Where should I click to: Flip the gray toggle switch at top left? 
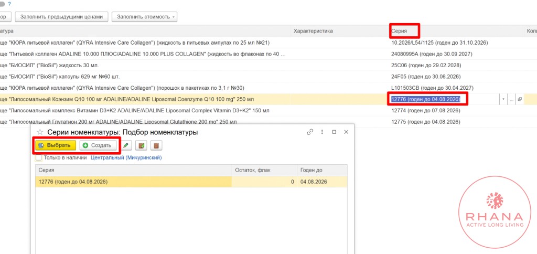click(x=2, y=4)
